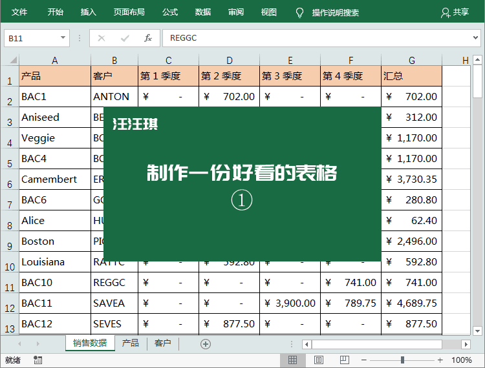The image size is (485, 368).
Task: Click the zoom in plus icon
Action: 440,360
